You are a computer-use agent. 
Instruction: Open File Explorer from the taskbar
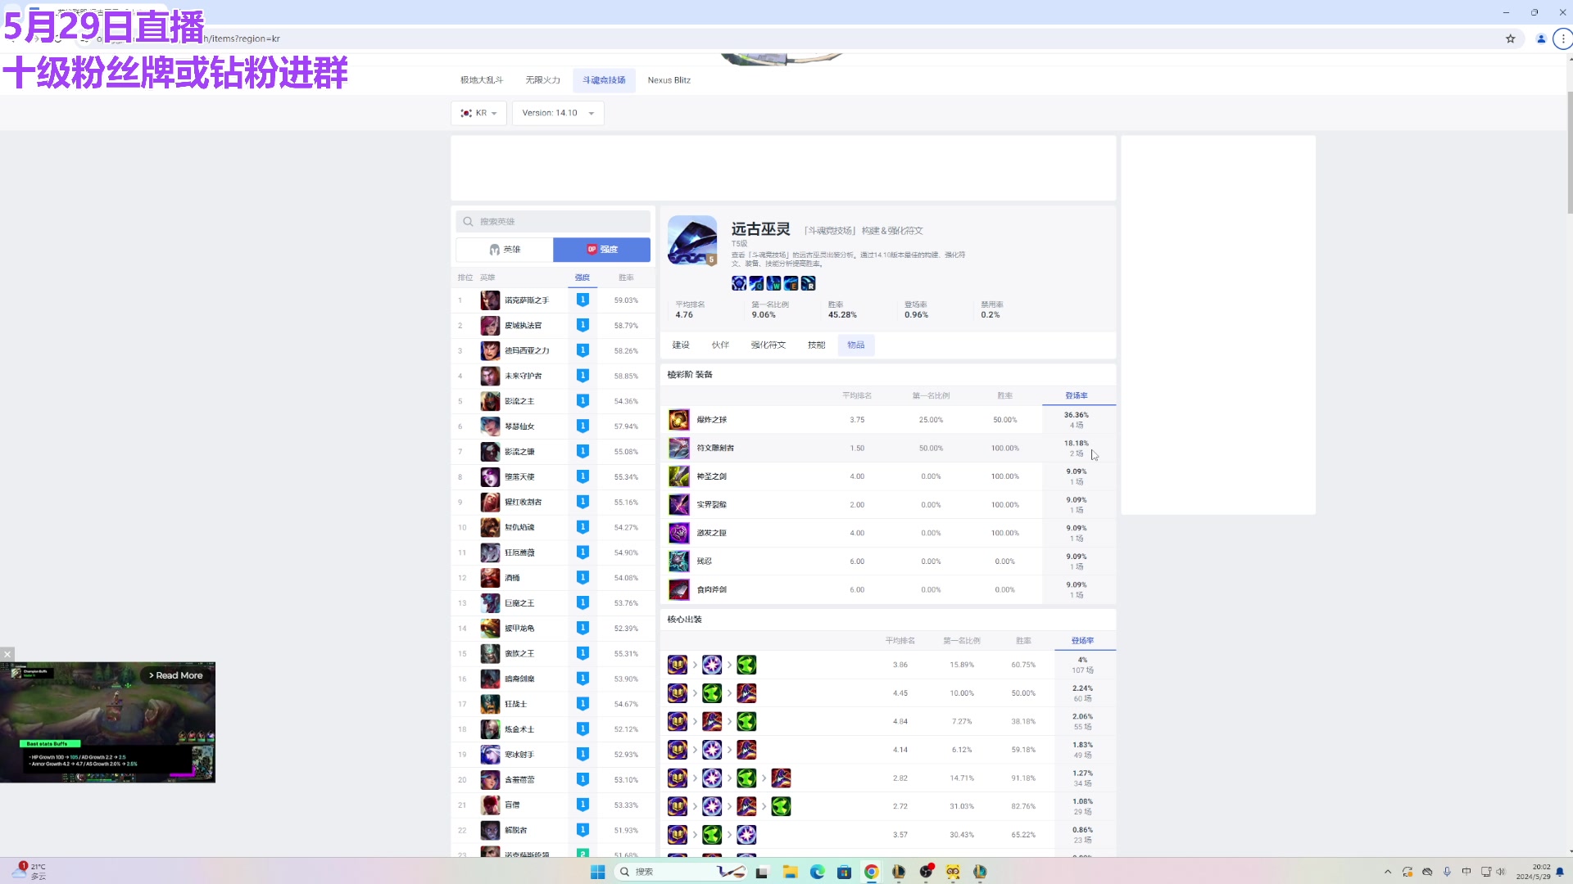(x=790, y=872)
